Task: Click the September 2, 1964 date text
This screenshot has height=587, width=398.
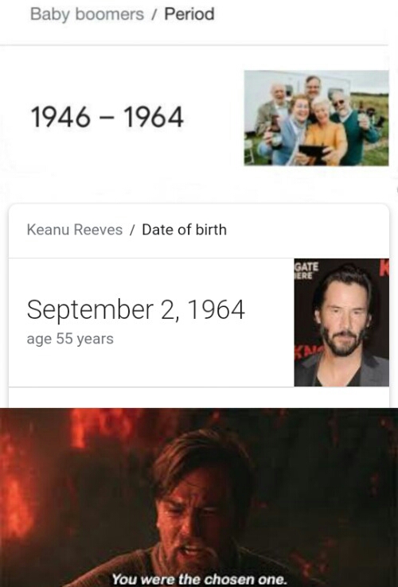Action: pyautogui.click(x=135, y=310)
